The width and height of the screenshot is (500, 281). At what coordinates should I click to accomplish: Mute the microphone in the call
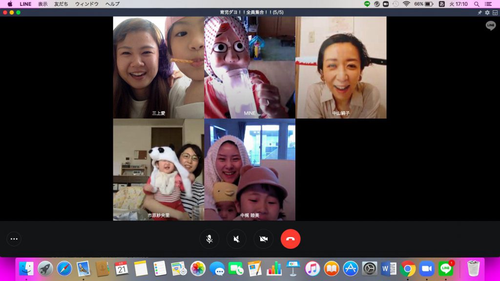209,239
